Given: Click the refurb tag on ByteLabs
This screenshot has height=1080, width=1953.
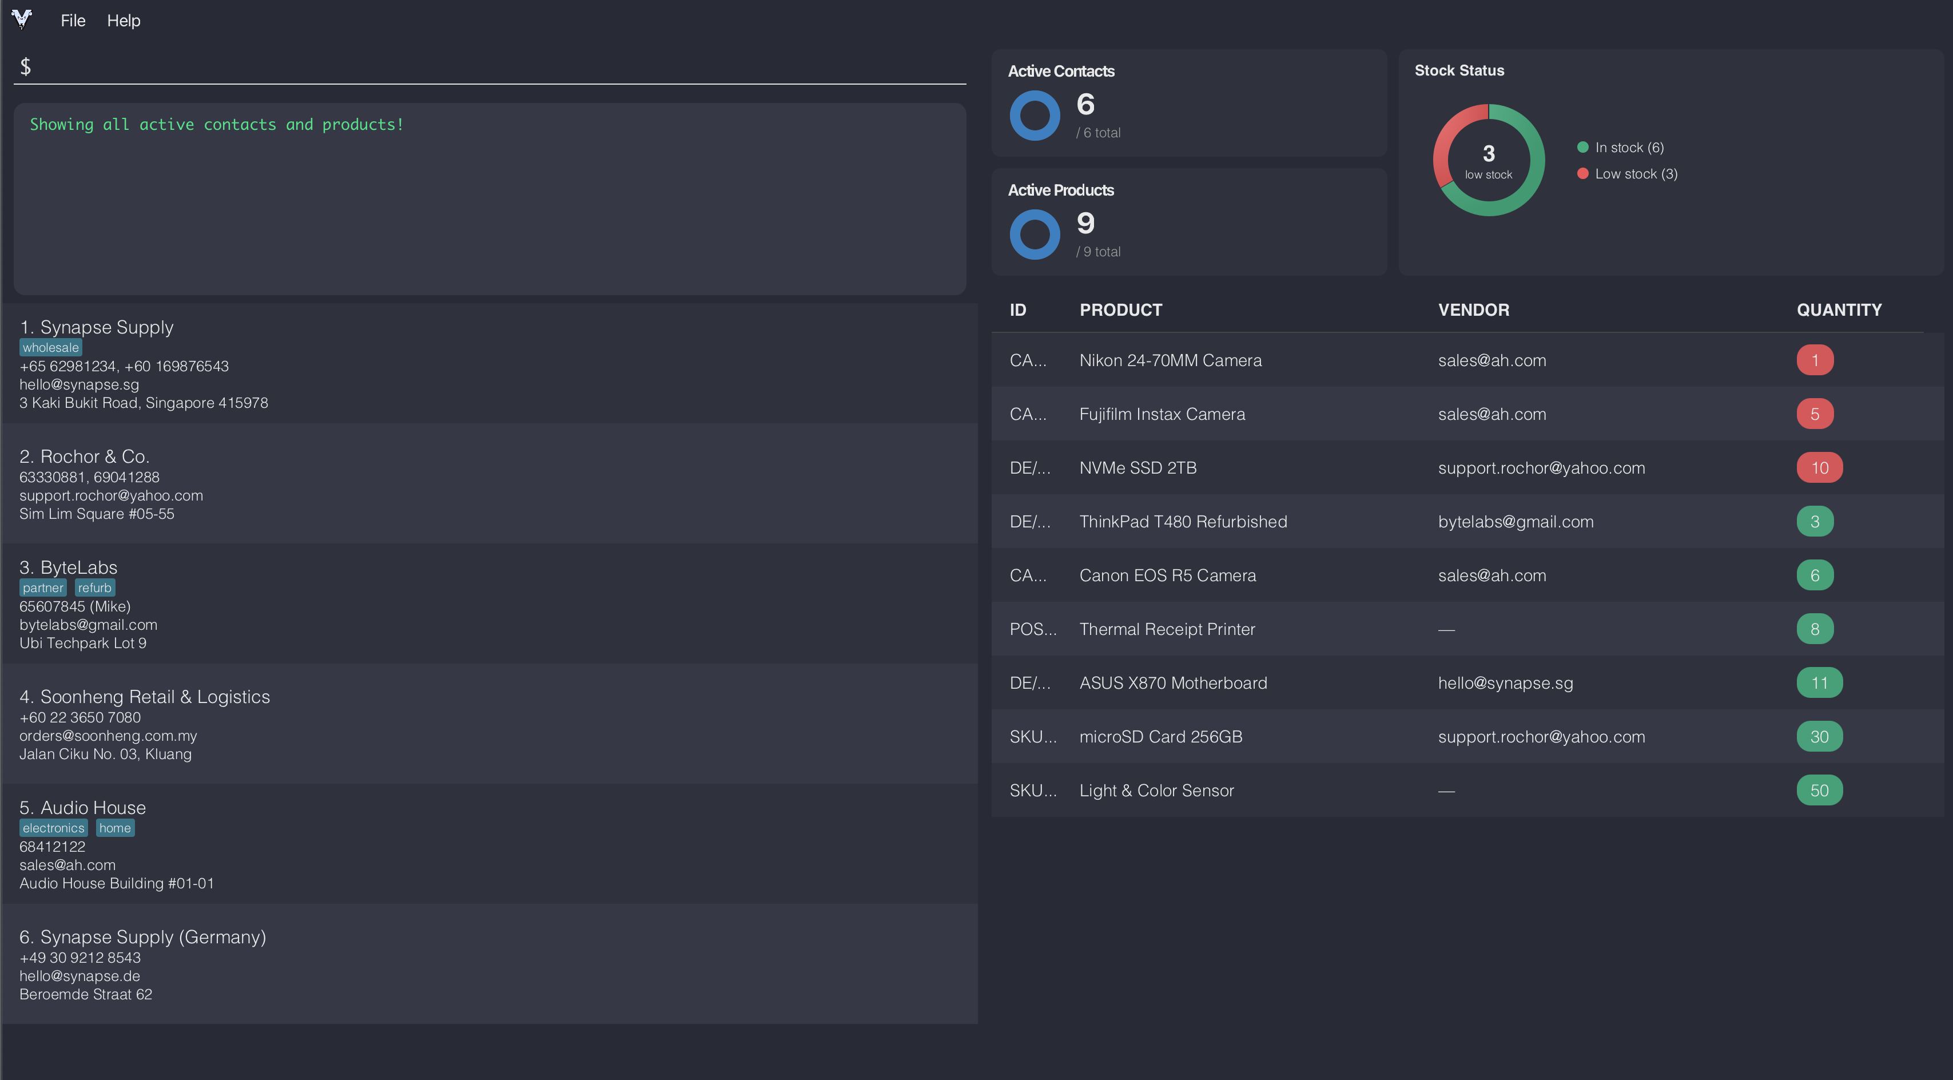Looking at the screenshot, I should [95, 588].
